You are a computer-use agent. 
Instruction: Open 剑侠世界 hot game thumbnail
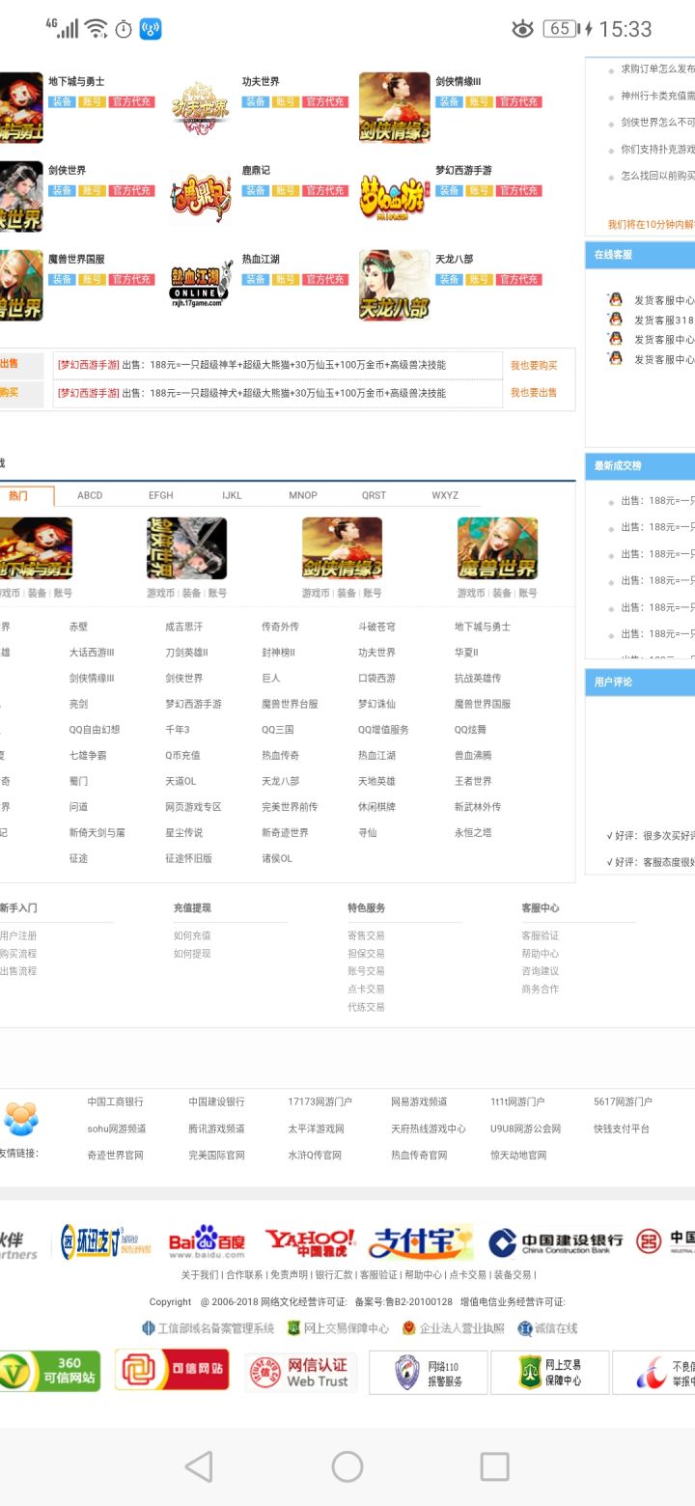point(186,548)
